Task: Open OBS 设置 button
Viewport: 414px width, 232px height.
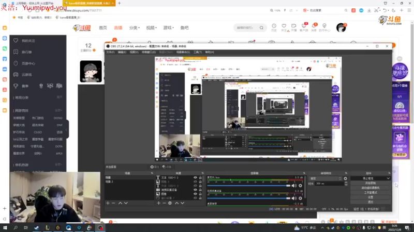Action: point(371,197)
